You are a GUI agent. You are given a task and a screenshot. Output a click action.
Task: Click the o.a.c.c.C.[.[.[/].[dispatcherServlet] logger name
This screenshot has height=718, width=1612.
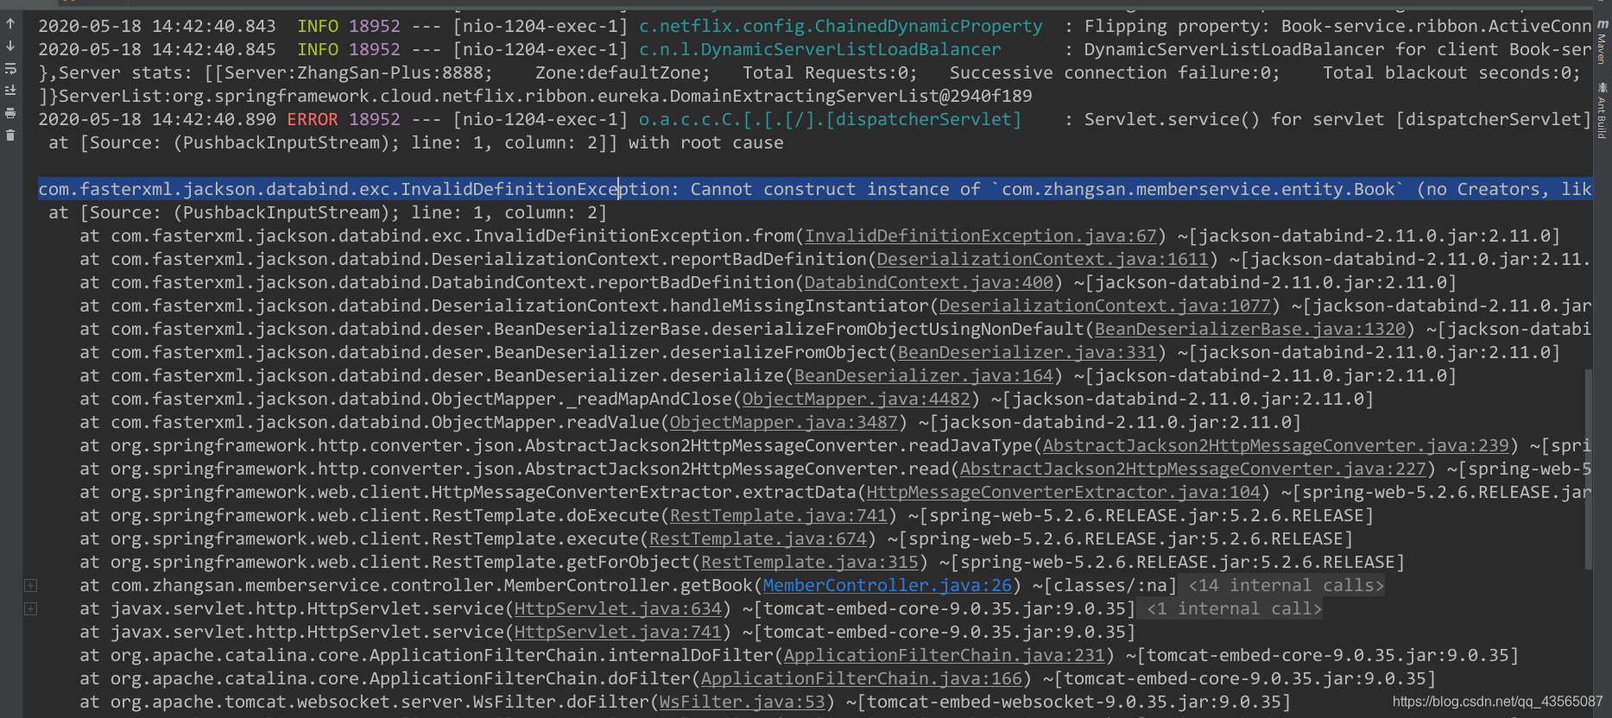(831, 119)
